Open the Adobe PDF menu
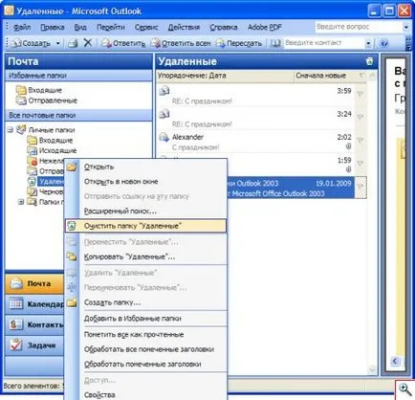Viewport: 415px width, 400px height. click(x=265, y=28)
